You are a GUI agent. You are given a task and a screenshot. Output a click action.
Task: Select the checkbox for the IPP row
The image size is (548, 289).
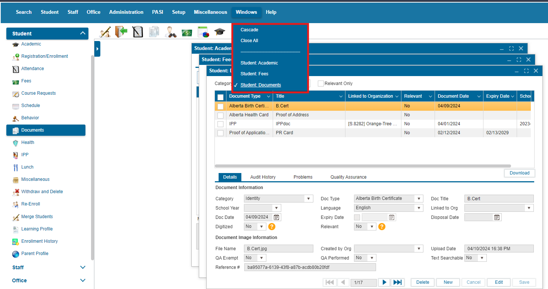tap(220, 124)
